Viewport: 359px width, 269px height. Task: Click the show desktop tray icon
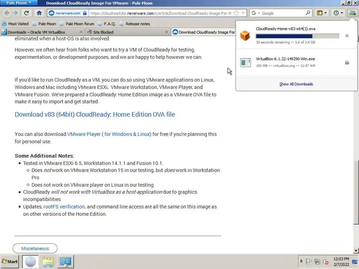pyautogui.click(x=355, y=261)
